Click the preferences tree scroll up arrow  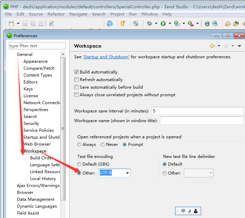point(63,54)
